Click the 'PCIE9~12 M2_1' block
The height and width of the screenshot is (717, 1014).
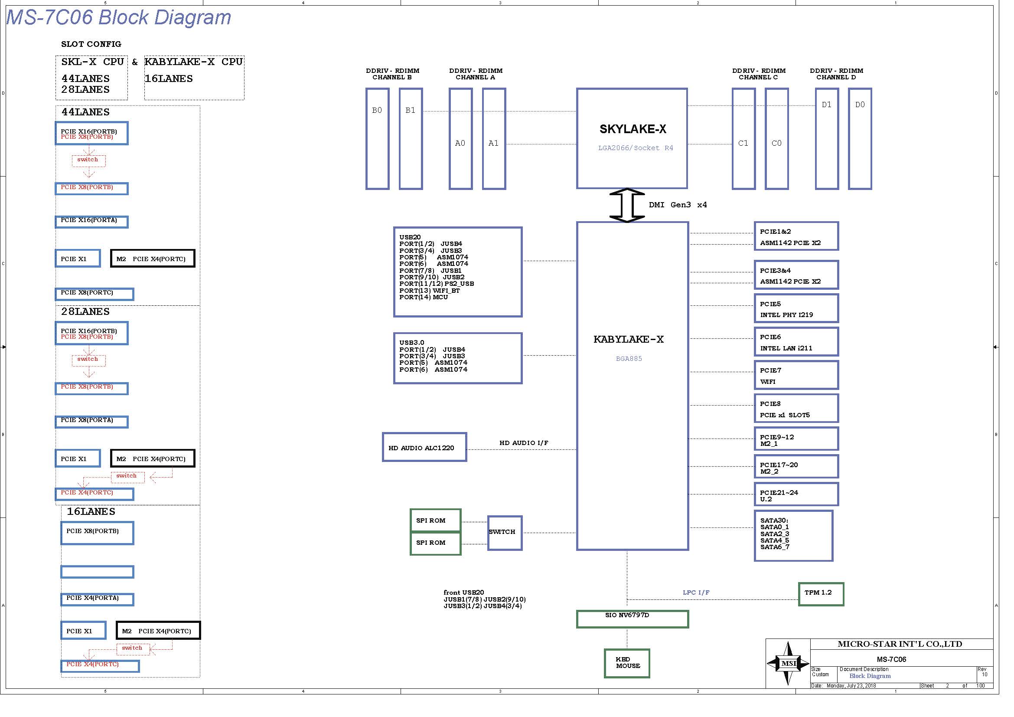796,439
